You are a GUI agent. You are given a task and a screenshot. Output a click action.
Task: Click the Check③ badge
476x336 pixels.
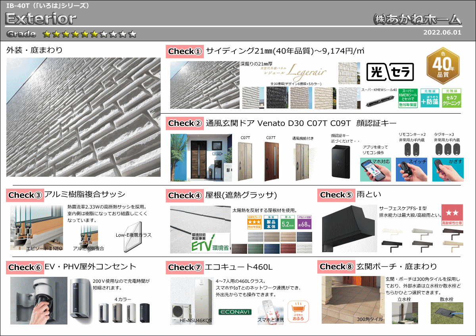coord(25,195)
